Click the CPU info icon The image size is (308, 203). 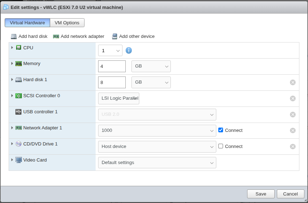point(129,50)
